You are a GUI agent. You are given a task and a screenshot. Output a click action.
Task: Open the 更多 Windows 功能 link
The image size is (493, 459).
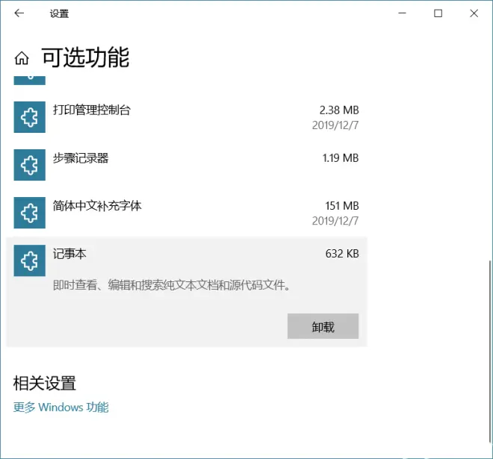click(61, 408)
